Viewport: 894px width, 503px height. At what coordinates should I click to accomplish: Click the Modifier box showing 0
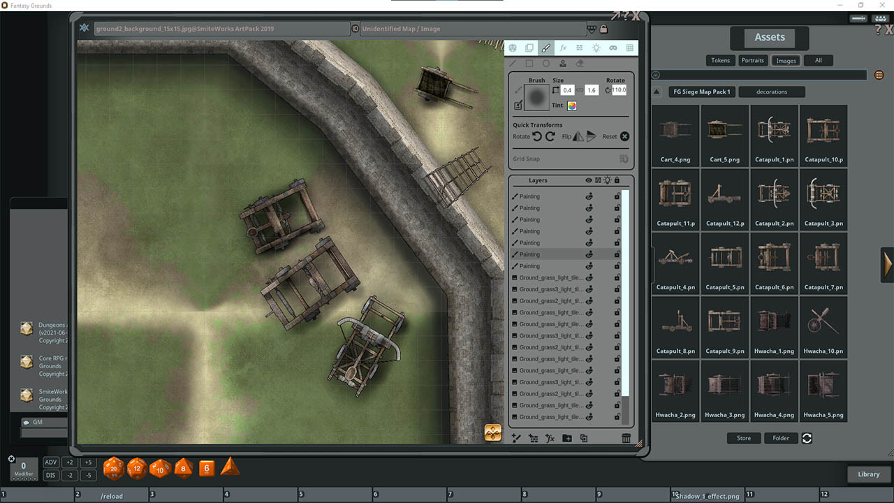click(24, 469)
